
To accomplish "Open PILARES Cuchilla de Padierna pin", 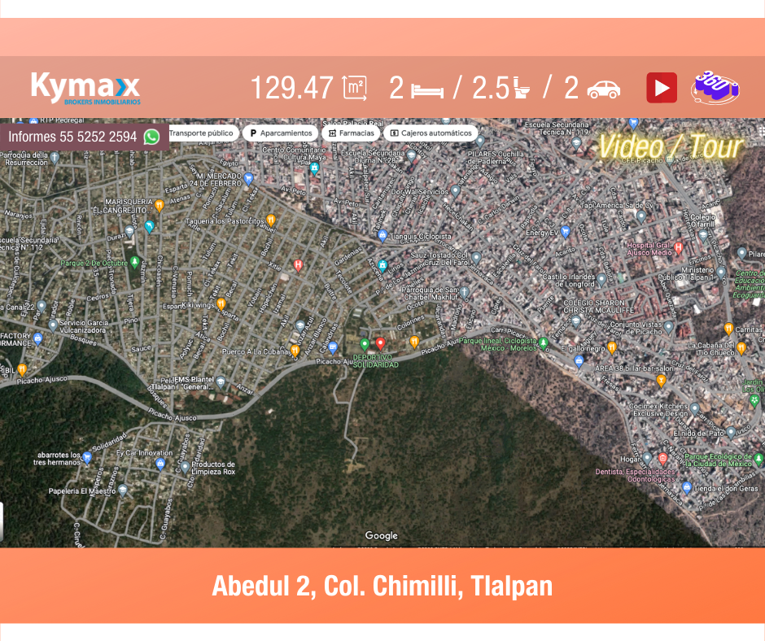I will (x=480, y=142).
